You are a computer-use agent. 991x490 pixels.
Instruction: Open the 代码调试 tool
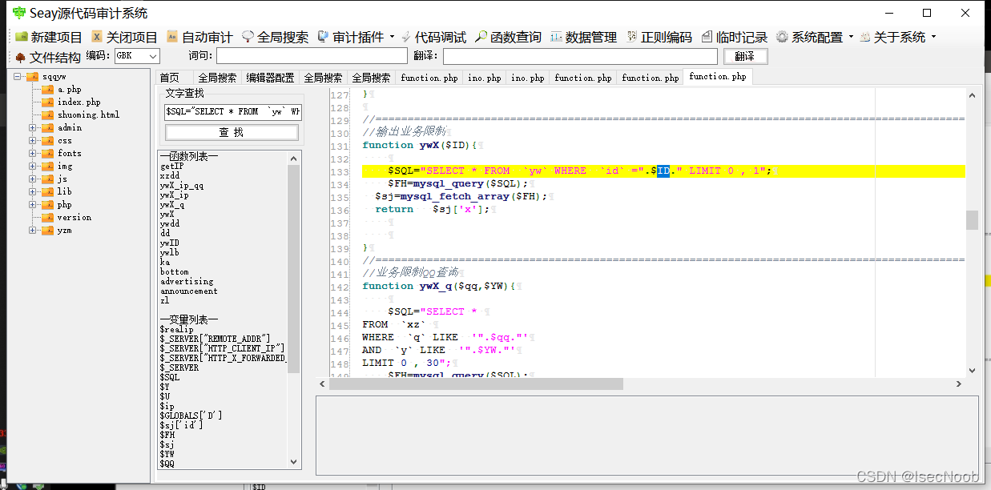coord(433,37)
